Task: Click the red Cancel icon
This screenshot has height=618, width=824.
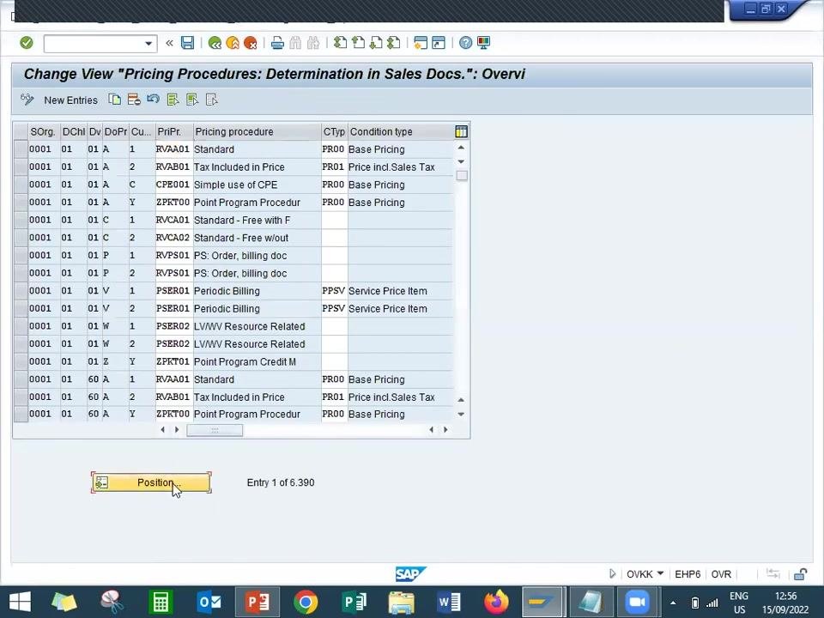Action: (250, 43)
